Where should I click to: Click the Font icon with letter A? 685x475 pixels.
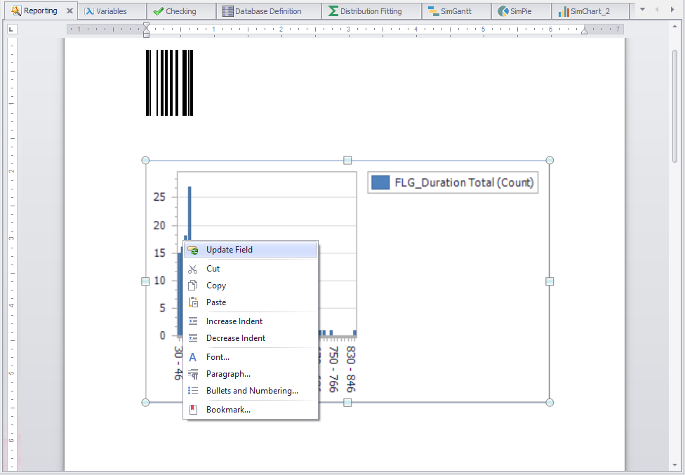pyautogui.click(x=193, y=356)
